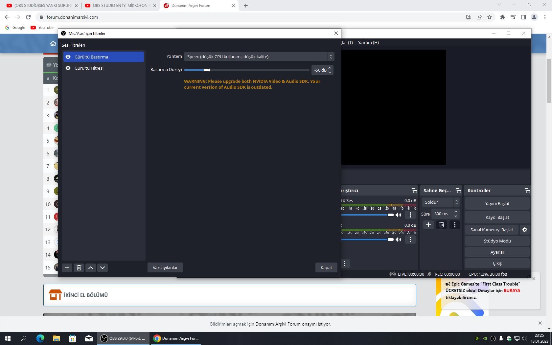Add a scene transition with the plus icon
The width and height of the screenshot is (552, 345).
(428, 225)
